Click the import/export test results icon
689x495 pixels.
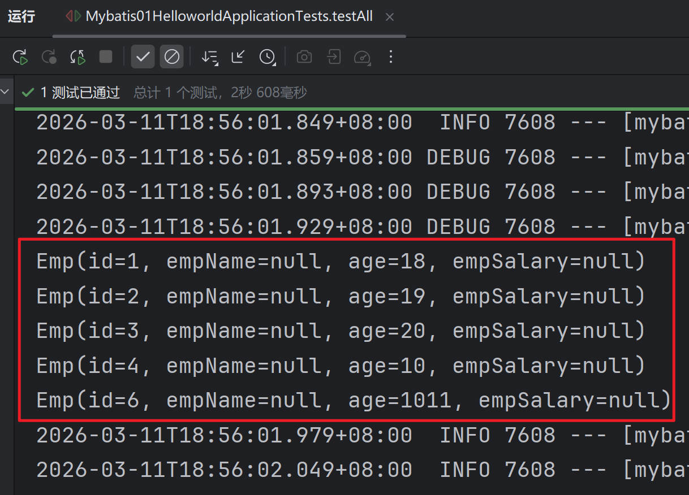click(334, 57)
